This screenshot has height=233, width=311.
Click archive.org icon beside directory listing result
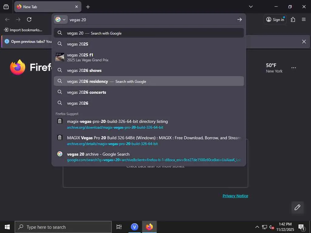(60, 121)
